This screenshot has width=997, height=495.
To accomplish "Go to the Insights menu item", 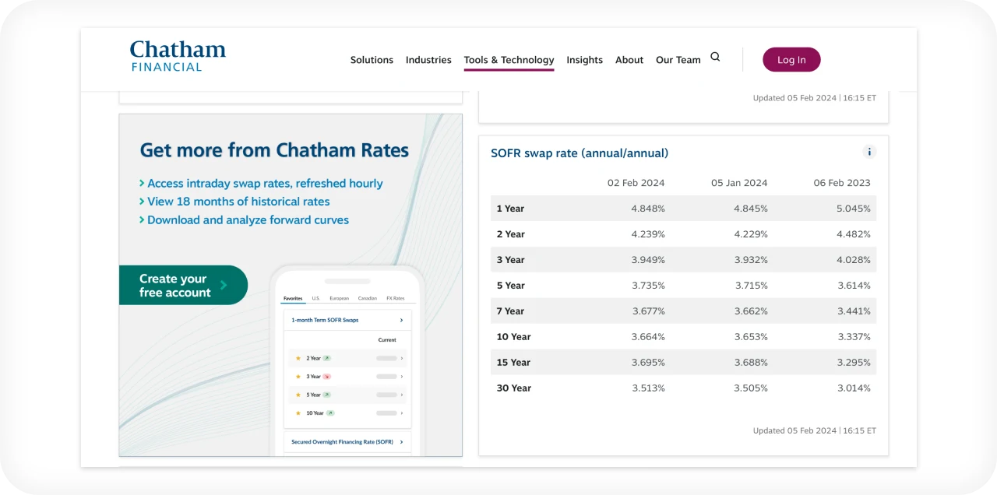I will tap(584, 60).
